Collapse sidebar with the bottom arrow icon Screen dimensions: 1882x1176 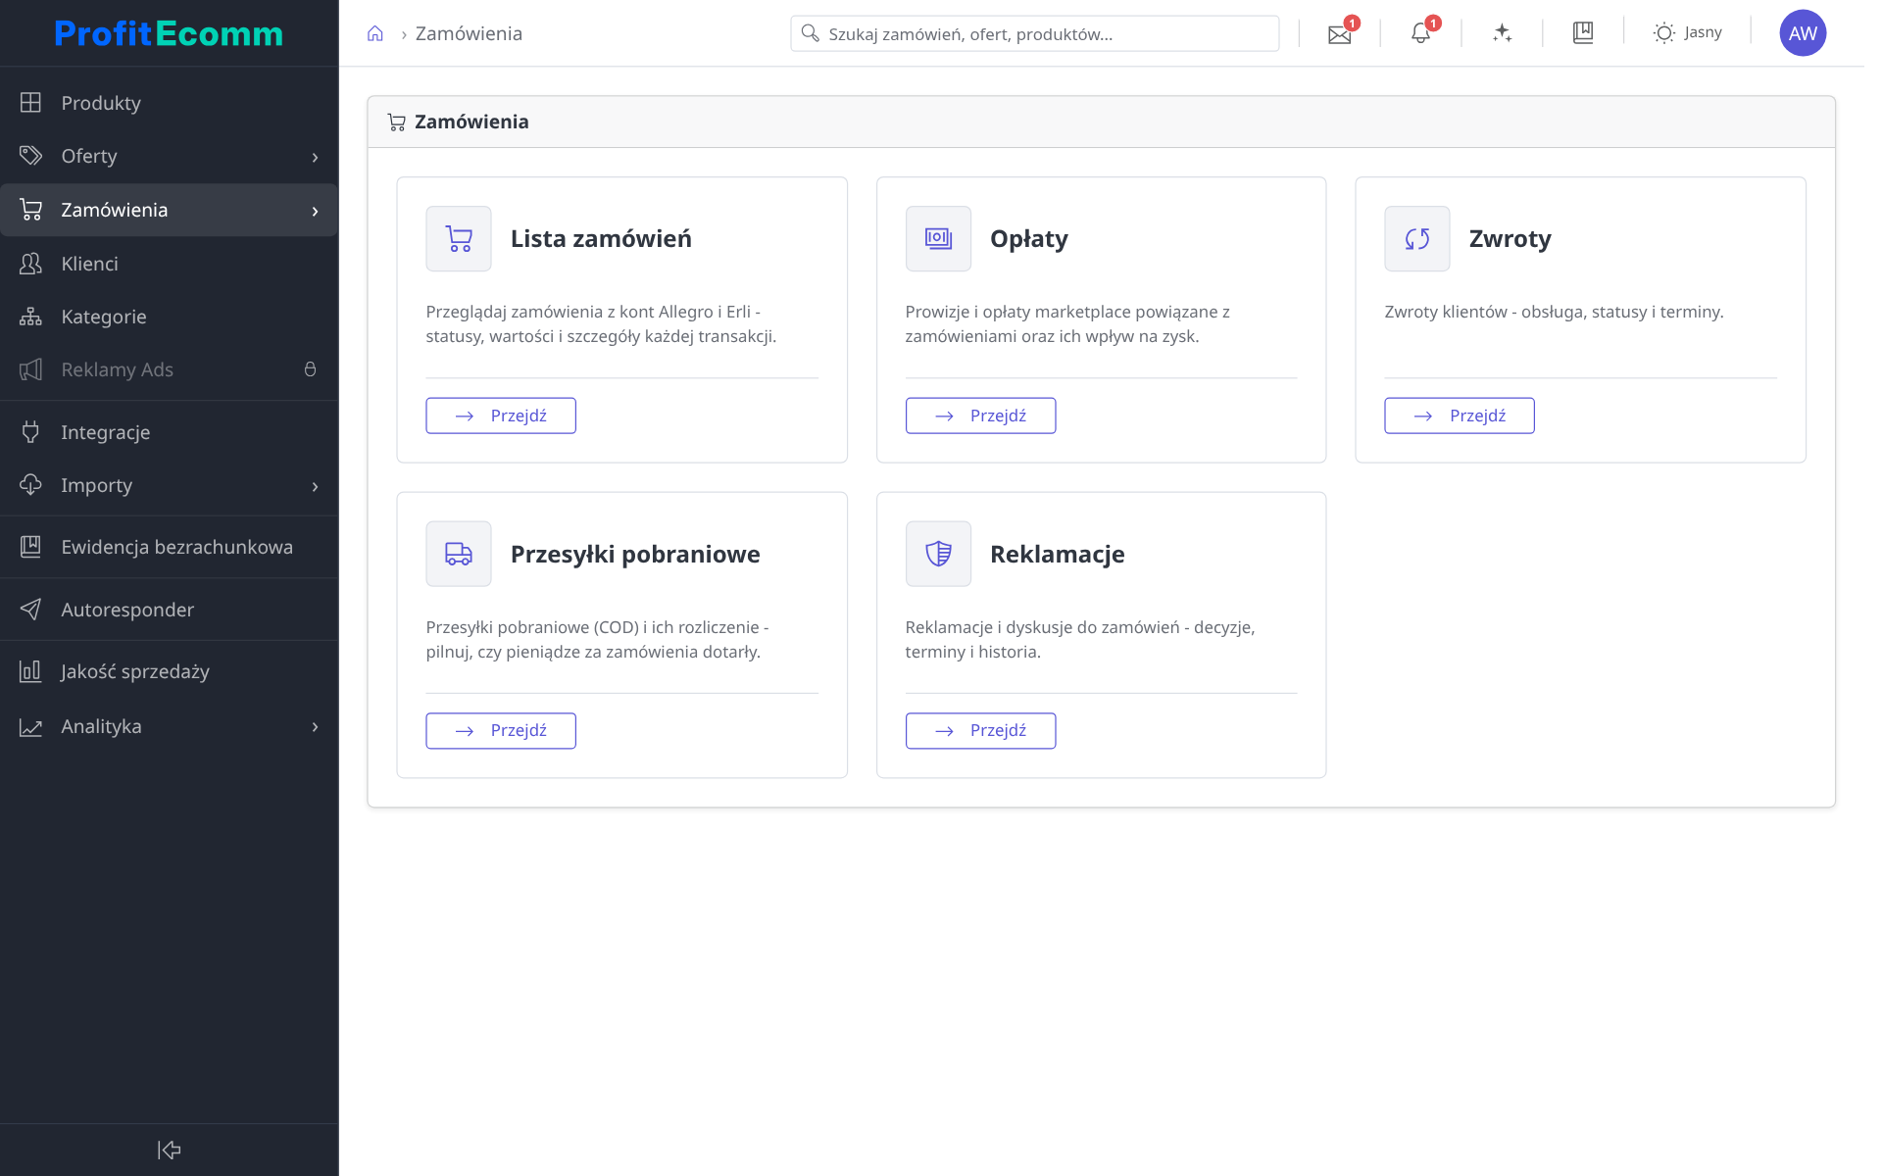click(x=169, y=1150)
